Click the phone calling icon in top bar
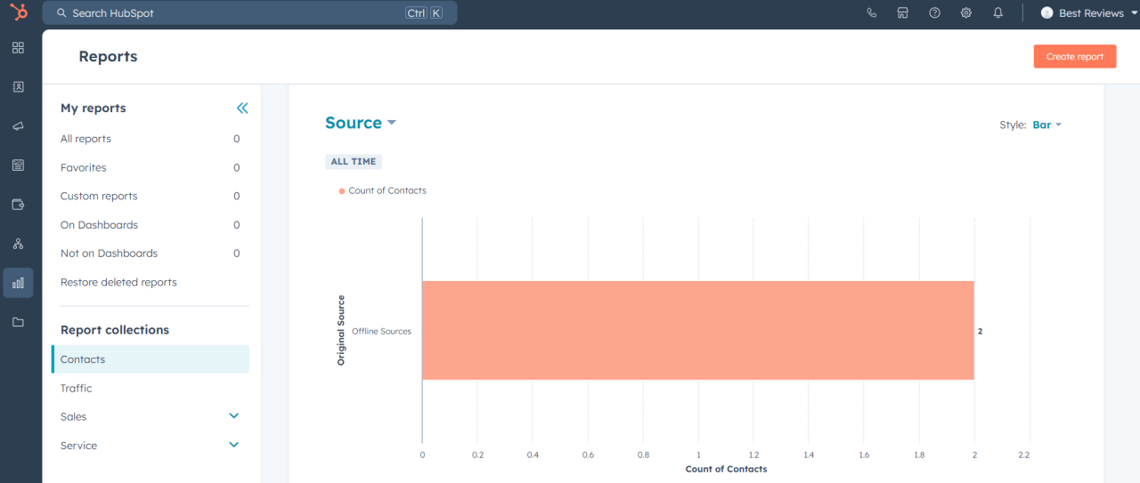 [871, 12]
